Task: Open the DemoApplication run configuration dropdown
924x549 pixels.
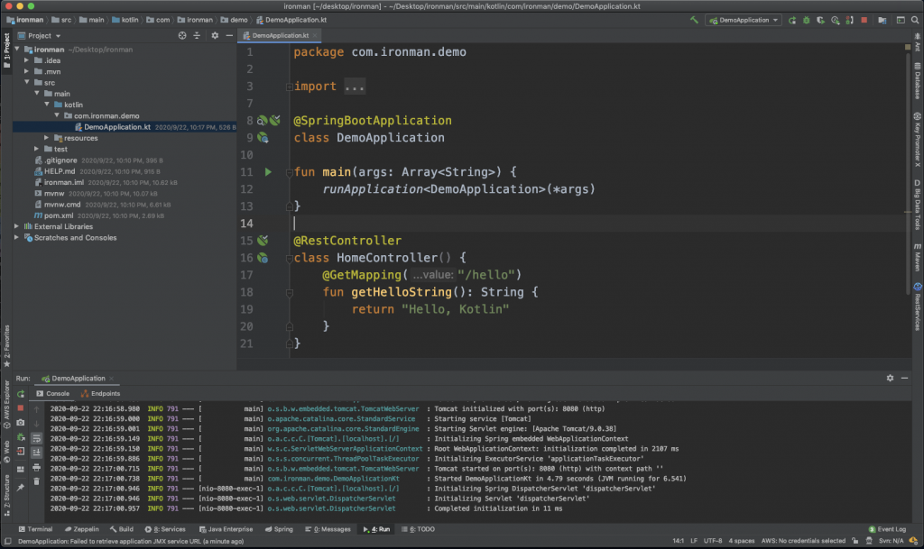Action: (744, 20)
